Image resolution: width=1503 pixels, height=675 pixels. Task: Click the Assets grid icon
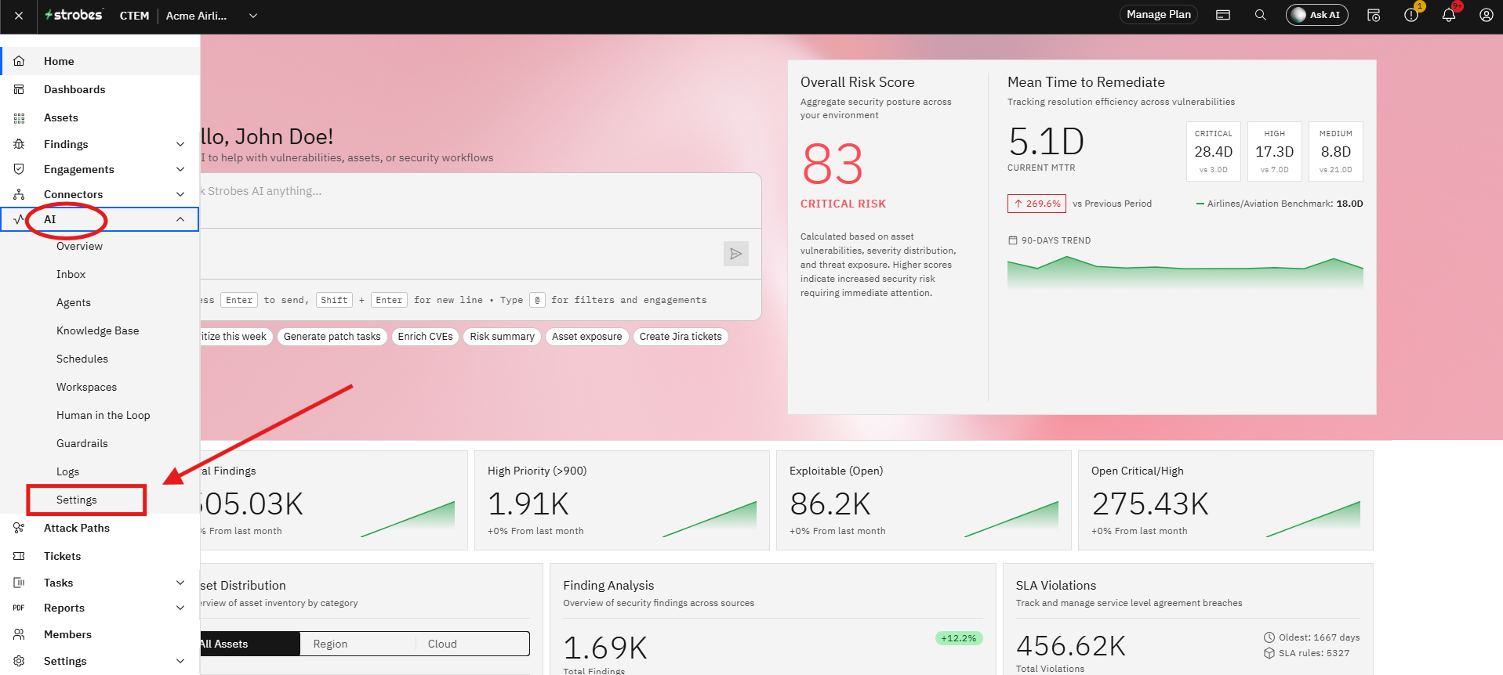point(20,117)
